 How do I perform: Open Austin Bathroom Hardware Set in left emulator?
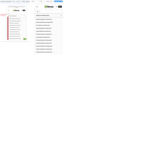pos(14,32)
